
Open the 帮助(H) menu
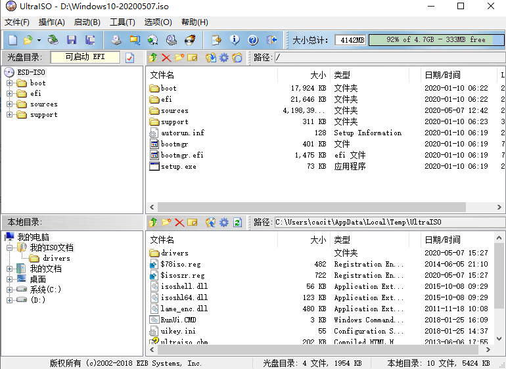(195, 22)
